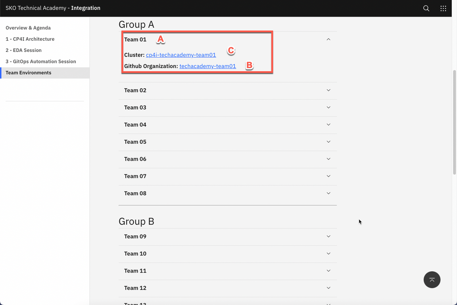Click the Team 10 chevron arrow
Viewport: 457px width, 305px height.
click(x=328, y=254)
